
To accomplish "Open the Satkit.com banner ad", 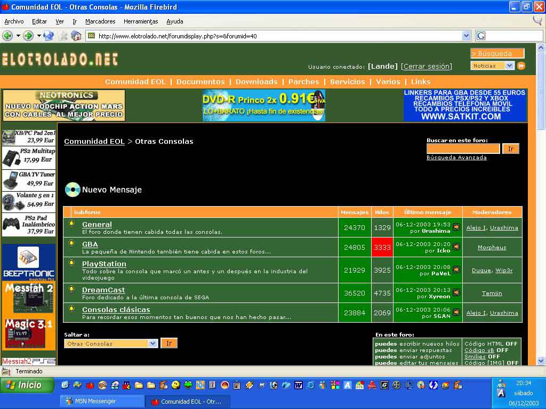I will click(x=464, y=105).
